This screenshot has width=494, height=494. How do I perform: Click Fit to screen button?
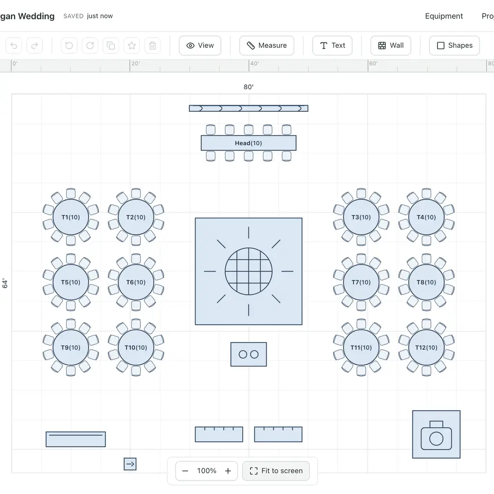276,471
